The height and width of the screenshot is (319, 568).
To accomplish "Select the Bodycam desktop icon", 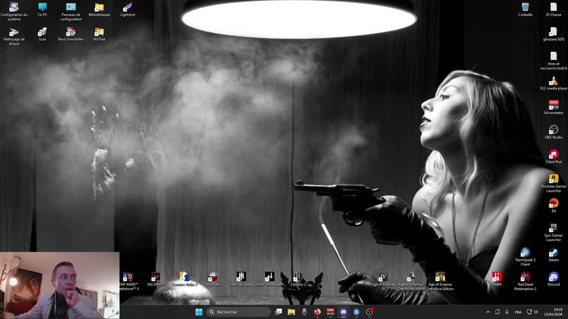I will coord(213,279).
